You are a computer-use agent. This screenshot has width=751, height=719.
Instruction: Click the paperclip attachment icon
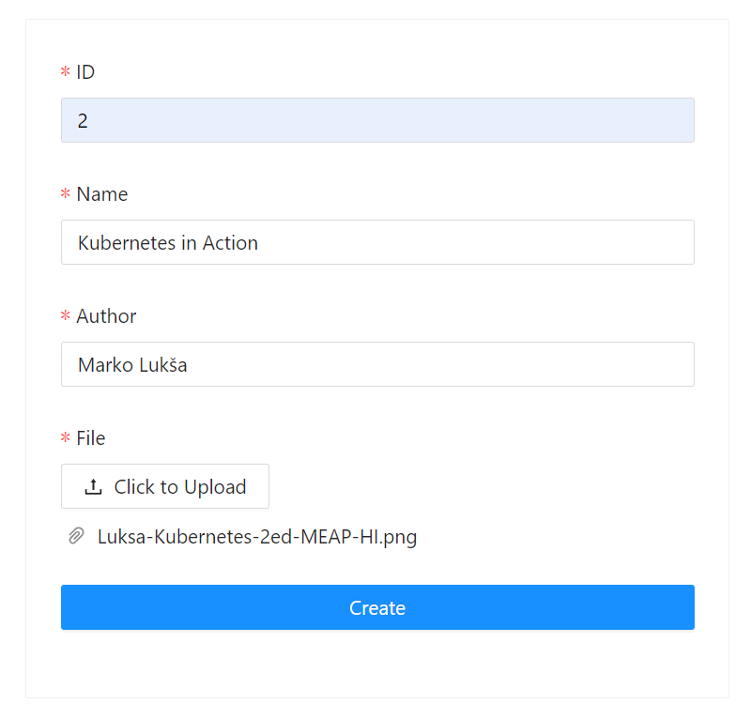click(76, 537)
